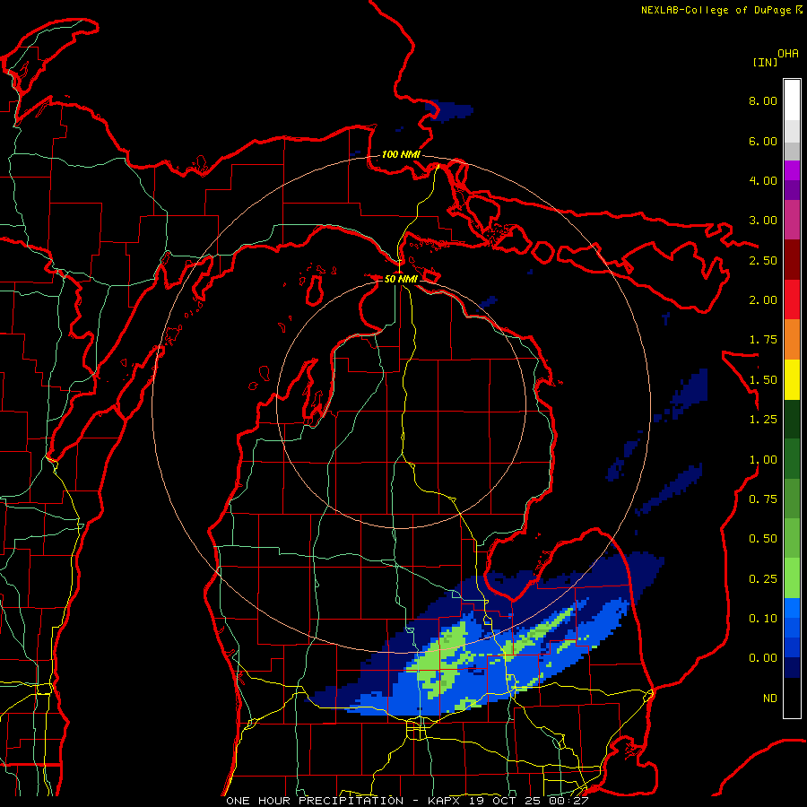
Task: Click the 3.00 legend value
Action: click(763, 221)
